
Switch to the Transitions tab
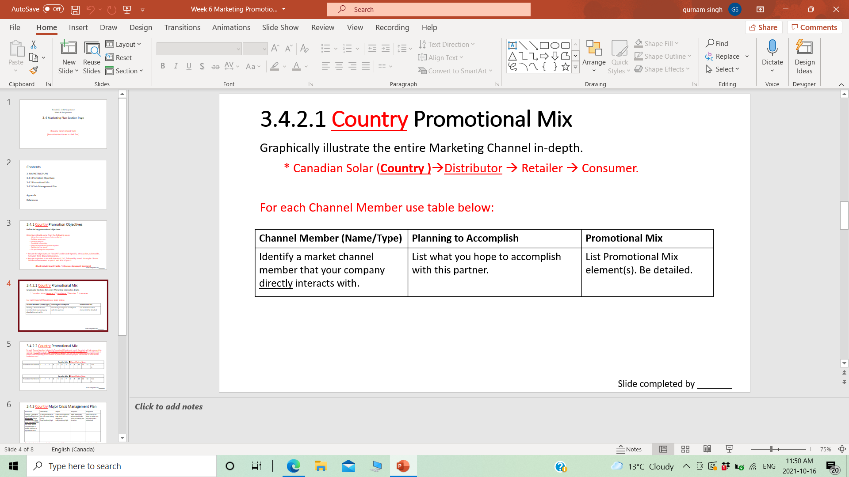182,27
